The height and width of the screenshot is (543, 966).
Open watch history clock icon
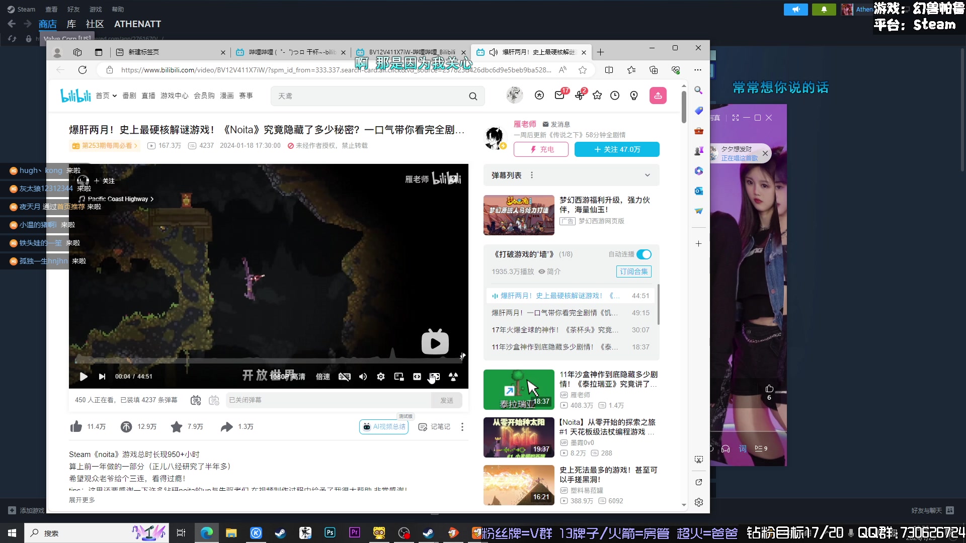point(615,96)
